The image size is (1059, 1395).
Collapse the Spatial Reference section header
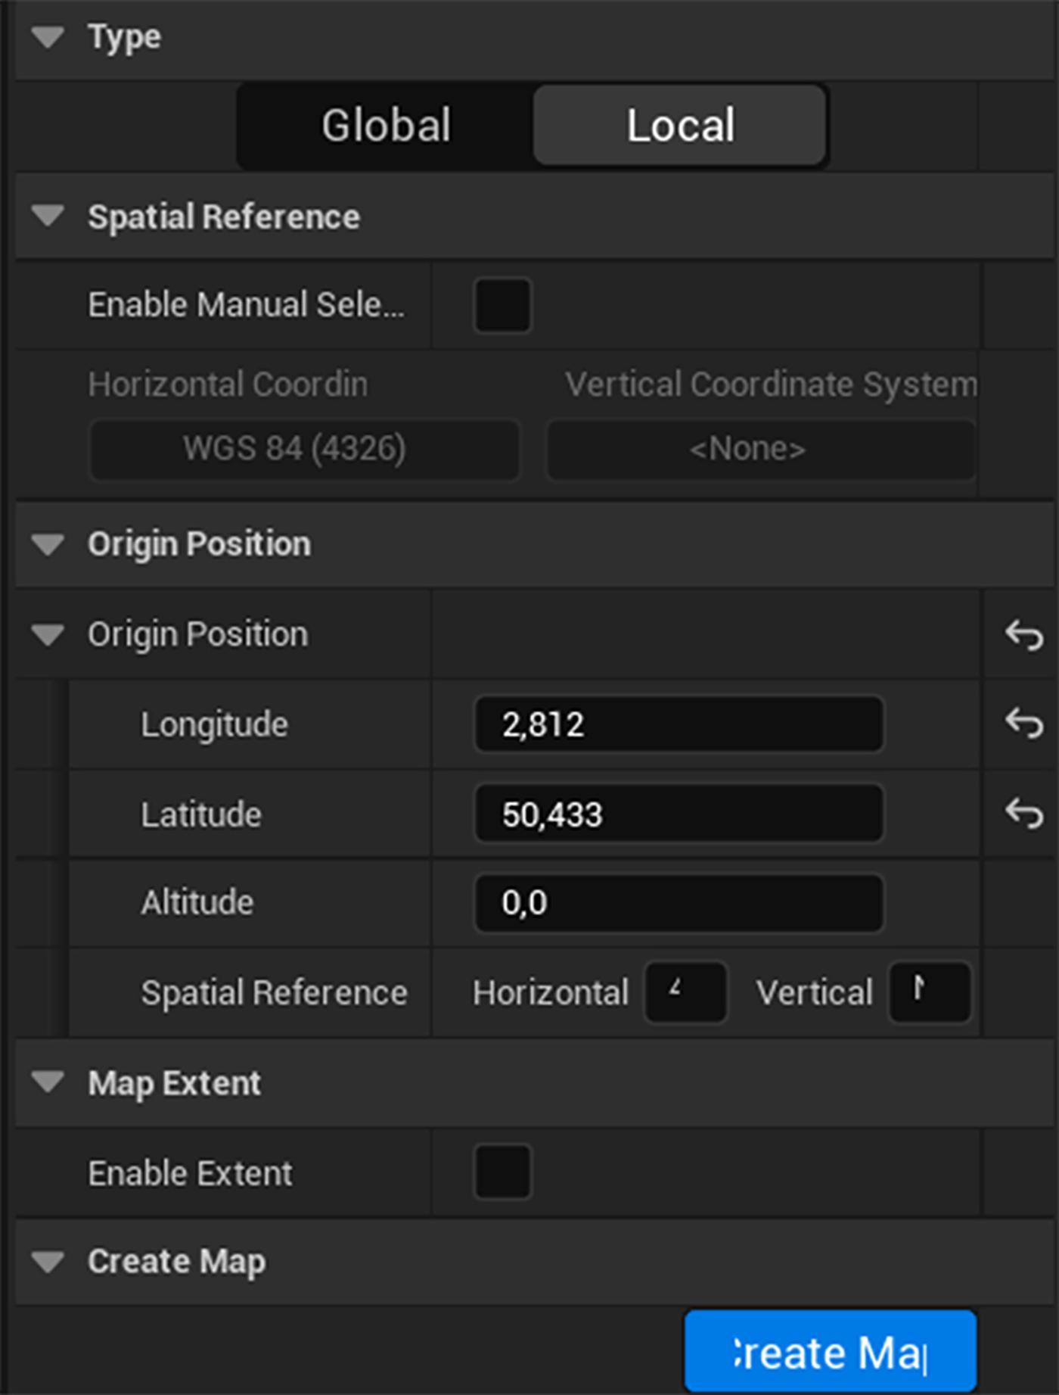point(48,216)
